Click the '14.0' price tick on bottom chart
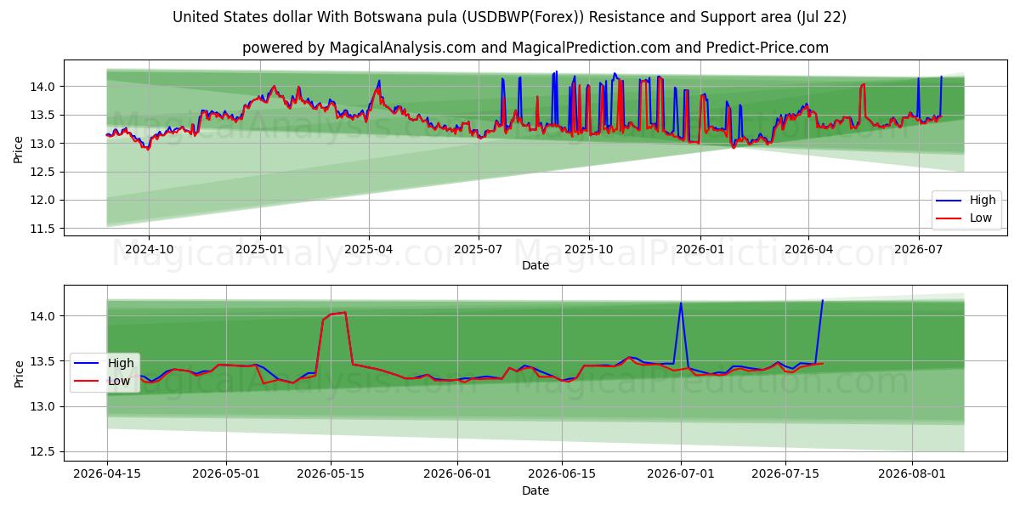 pyautogui.click(x=44, y=316)
